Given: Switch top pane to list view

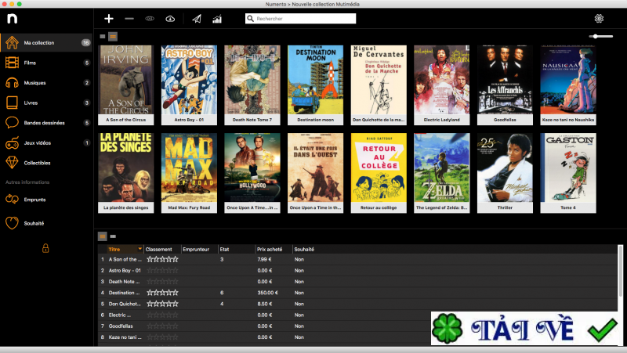Looking at the screenshot, I should (x=102, y=36).
